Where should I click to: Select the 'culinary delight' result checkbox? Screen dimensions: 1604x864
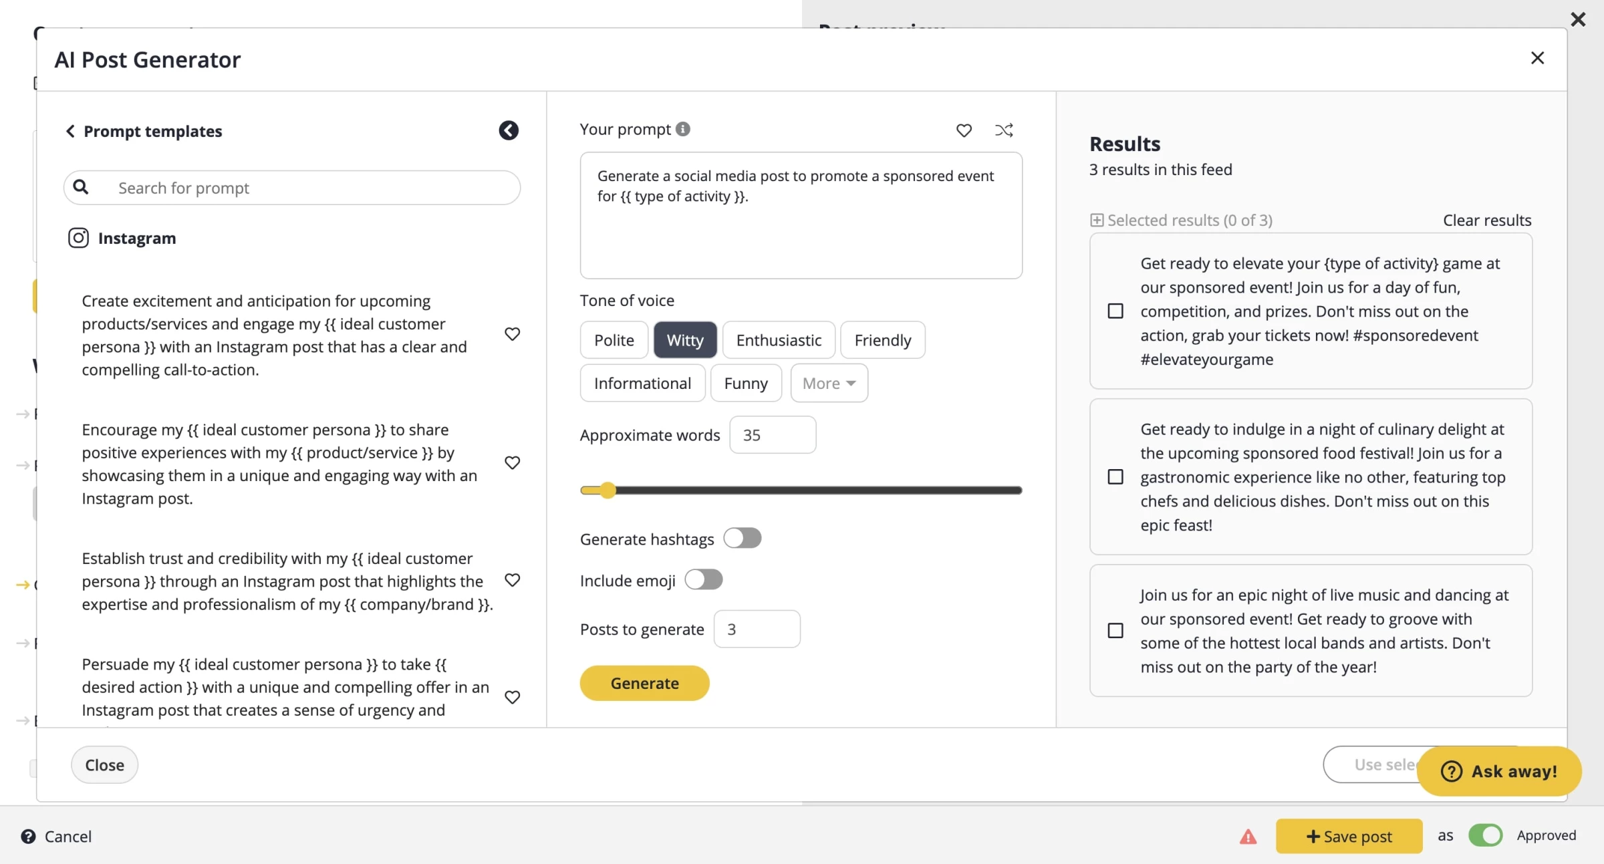click(1115, 477)
